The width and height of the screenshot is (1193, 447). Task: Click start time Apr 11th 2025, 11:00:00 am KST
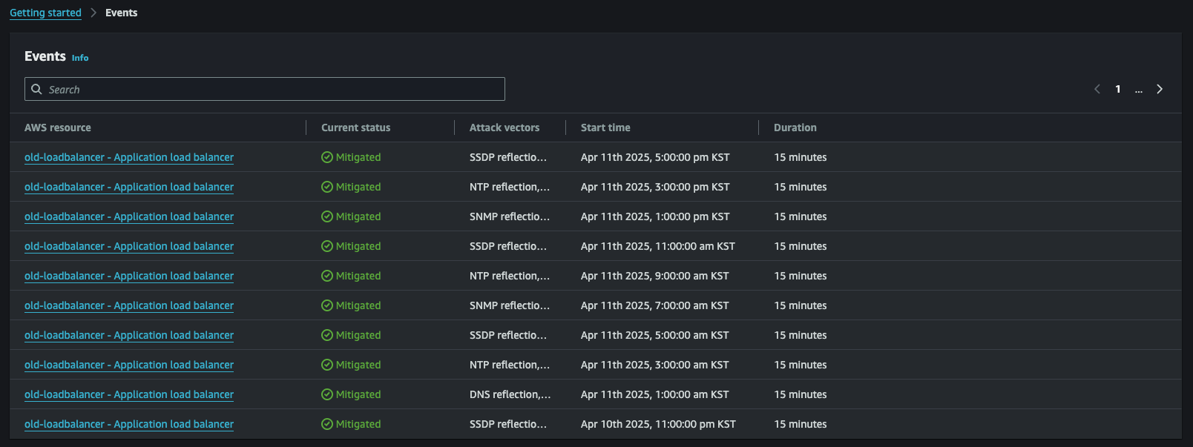point(658,246)
